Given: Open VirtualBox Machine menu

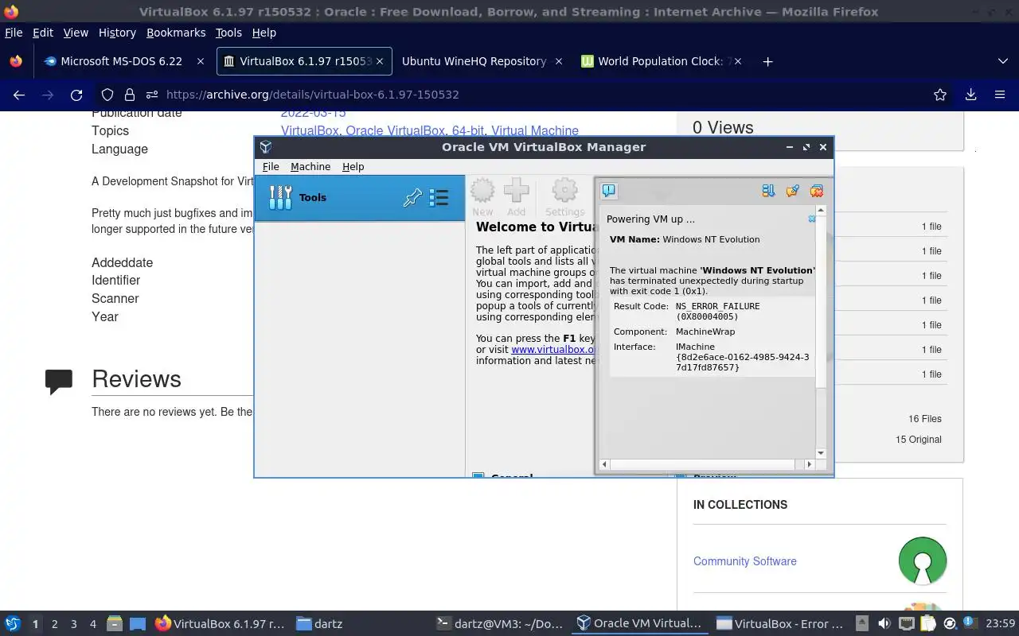Looking at the screenshot, I should (310, 166).
